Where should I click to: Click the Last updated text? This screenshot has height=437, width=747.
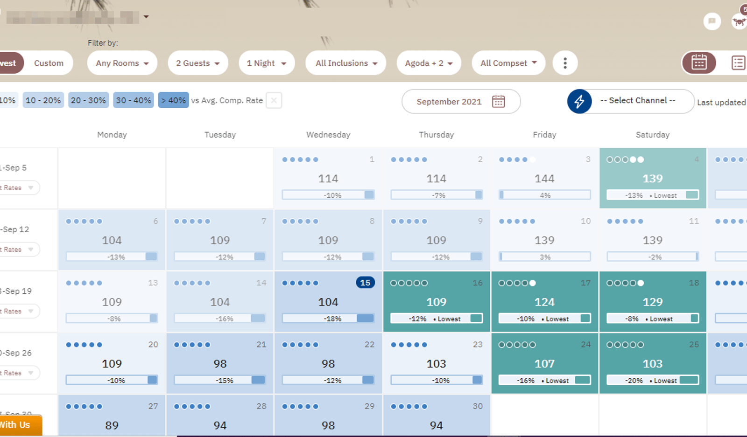[721, 102]
